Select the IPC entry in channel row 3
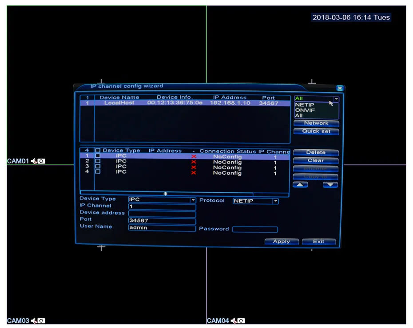 coord(121,166)
